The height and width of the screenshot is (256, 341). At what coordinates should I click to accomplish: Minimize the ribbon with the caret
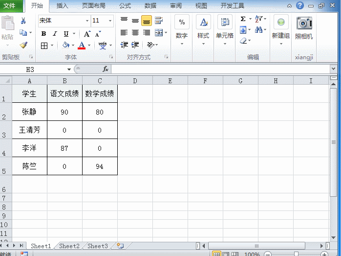(289, 6)
